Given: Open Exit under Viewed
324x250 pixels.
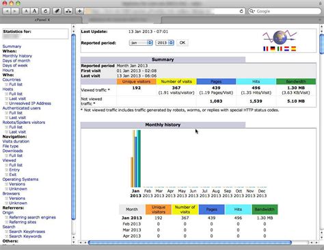Looking at the screenshot, I should (13, 175).
